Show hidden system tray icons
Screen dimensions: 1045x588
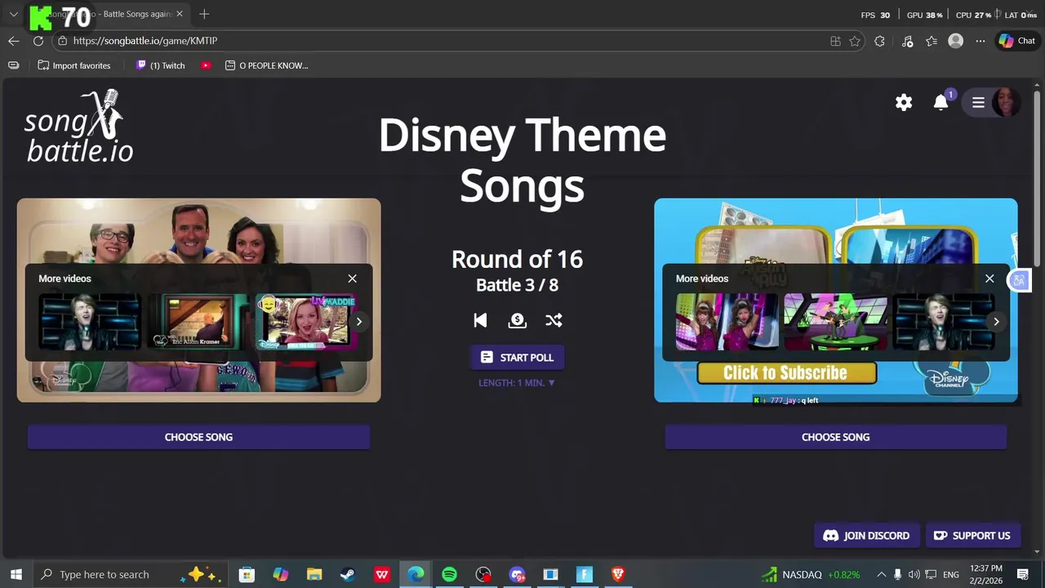click(x=881, y=574)
